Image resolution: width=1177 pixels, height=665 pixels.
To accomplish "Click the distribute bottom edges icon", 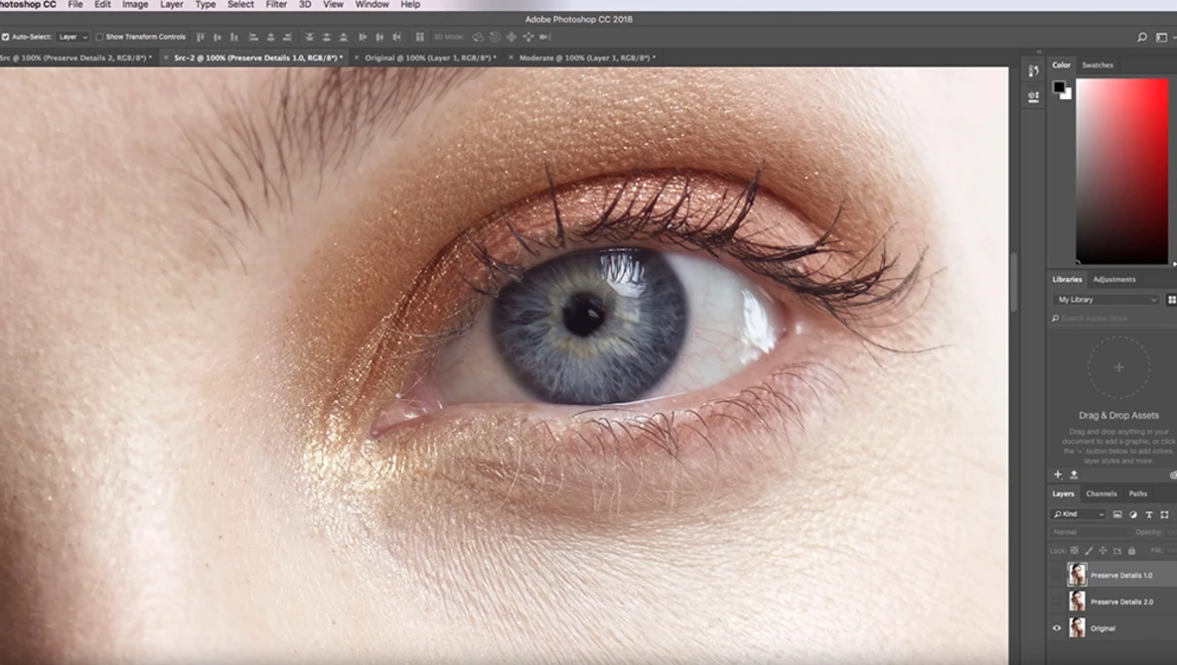I will click(x=343, y=37).
